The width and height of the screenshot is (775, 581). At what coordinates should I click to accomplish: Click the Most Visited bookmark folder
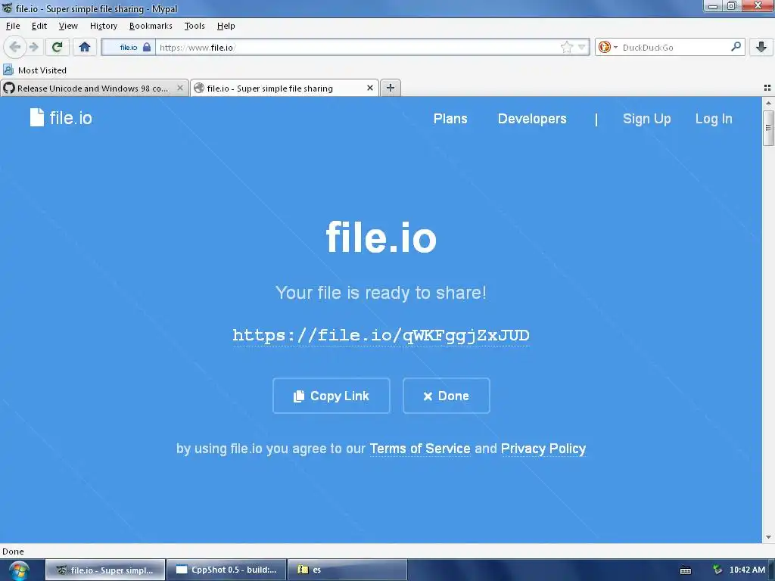click(x=35, y=70)
